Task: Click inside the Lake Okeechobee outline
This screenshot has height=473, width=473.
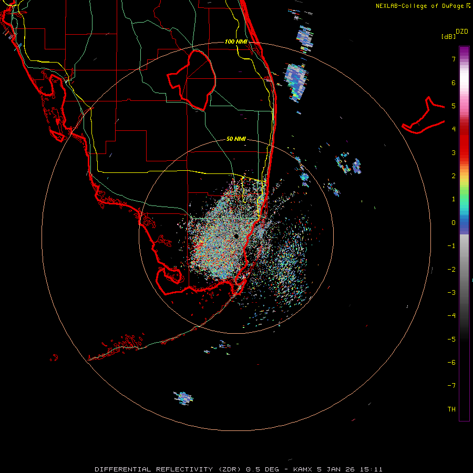Action: pyautogui.click(x=196, y=80)
